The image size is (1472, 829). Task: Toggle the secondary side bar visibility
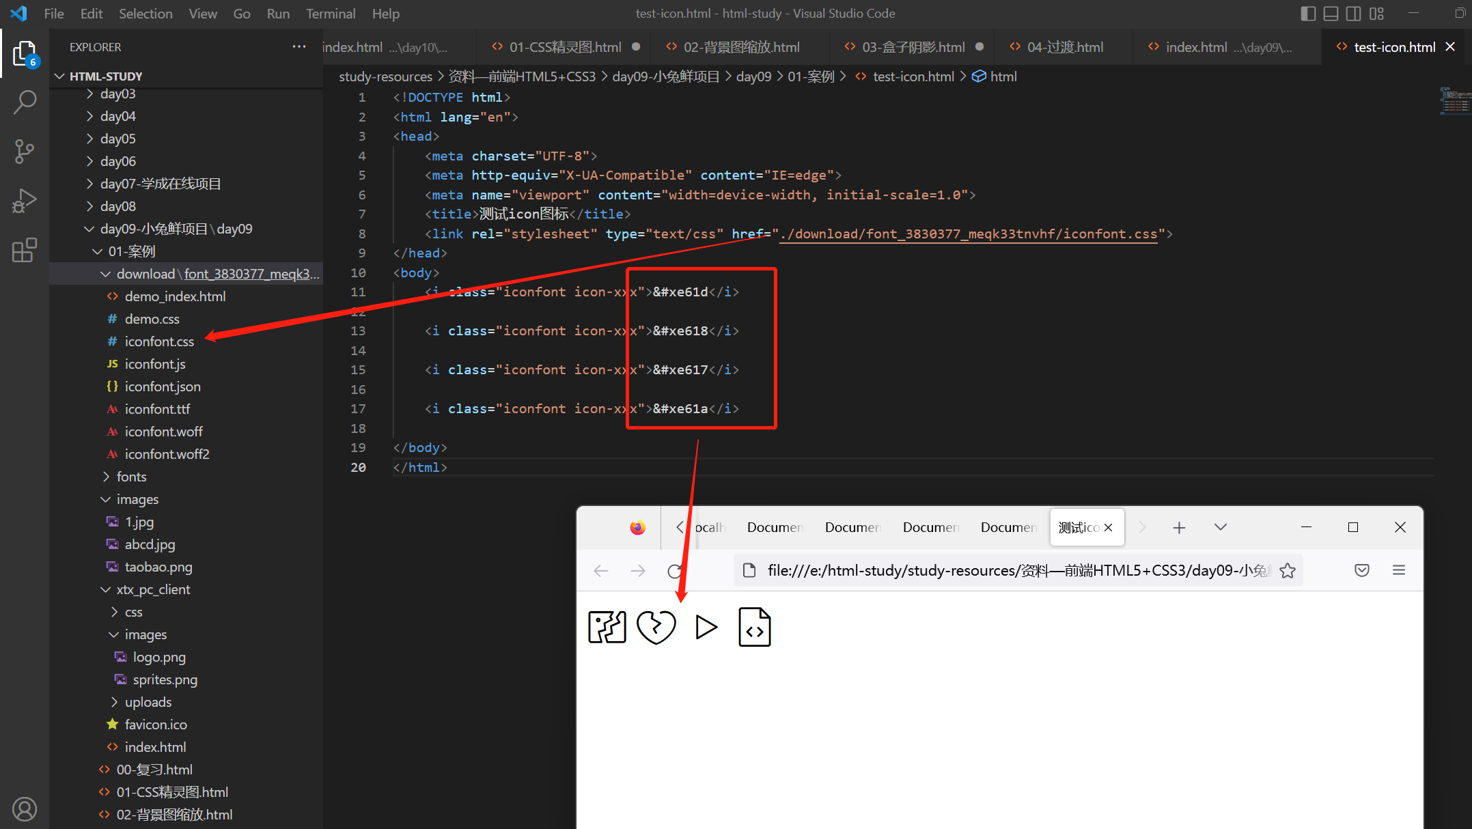(x=1353, y=14)
